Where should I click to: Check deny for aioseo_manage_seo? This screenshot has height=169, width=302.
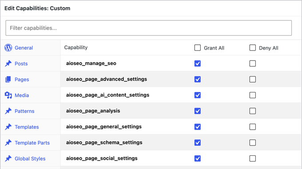coord(253,64)
